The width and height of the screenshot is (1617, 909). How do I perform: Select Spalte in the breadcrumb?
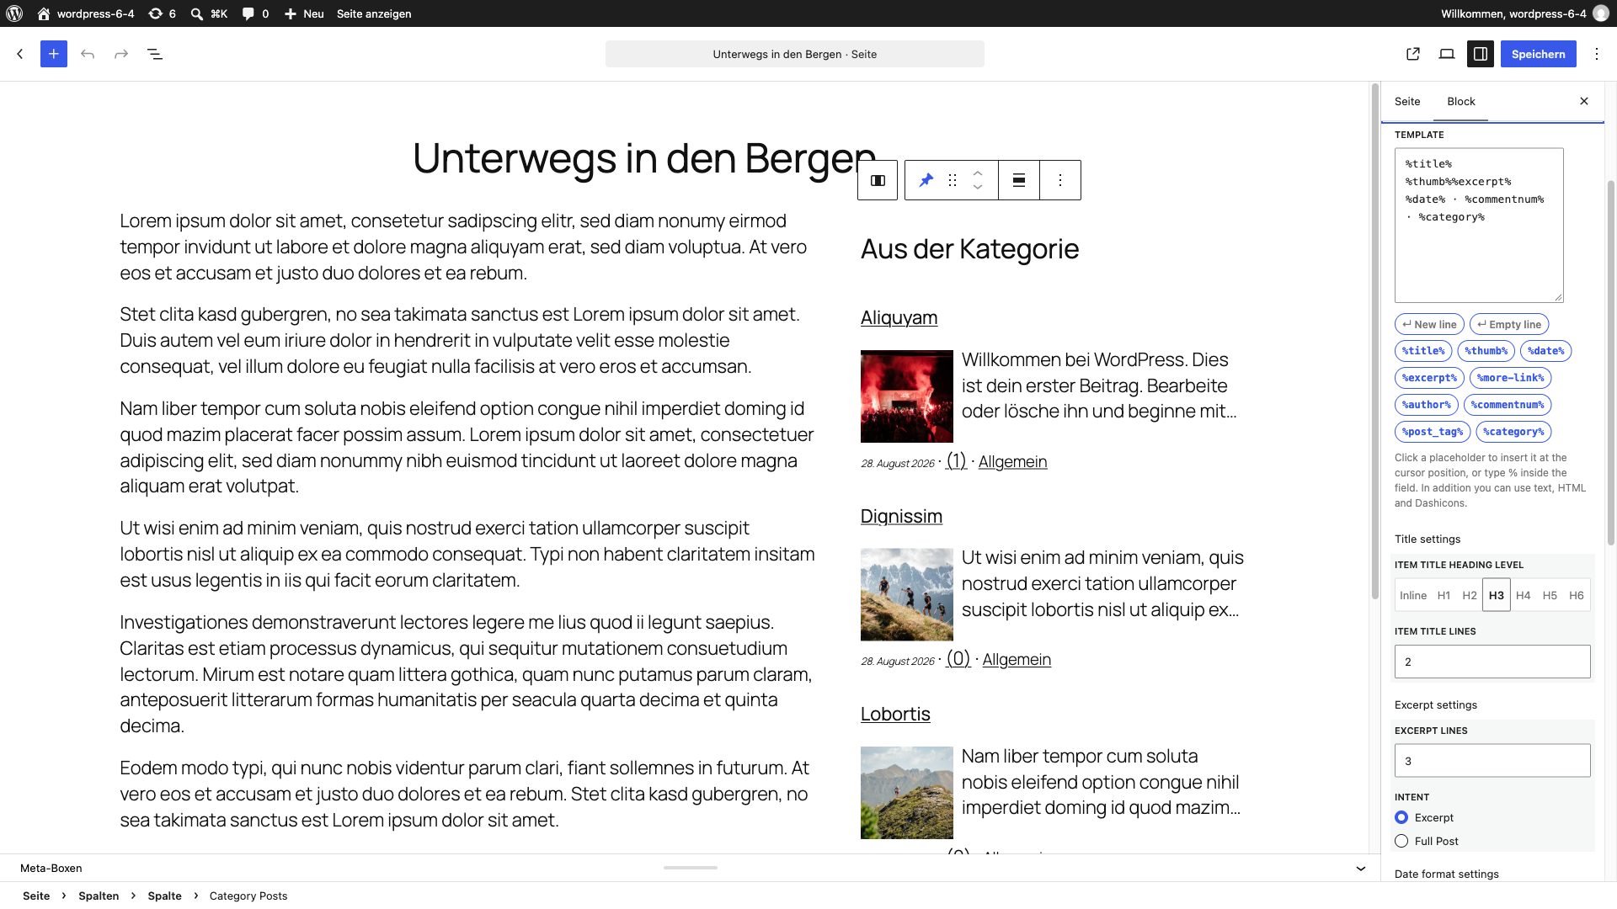(x=165, y=896)
